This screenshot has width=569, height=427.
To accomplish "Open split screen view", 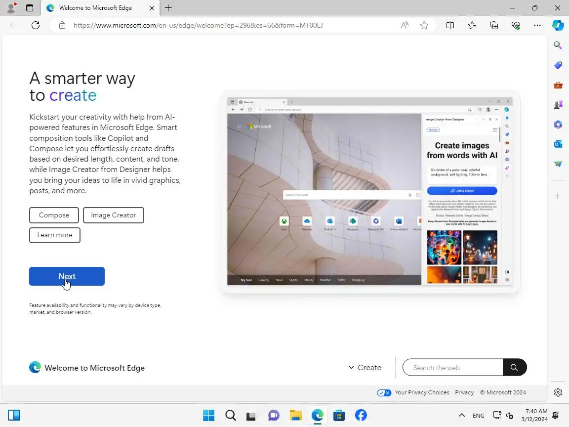I will click(x=450, y=25).
